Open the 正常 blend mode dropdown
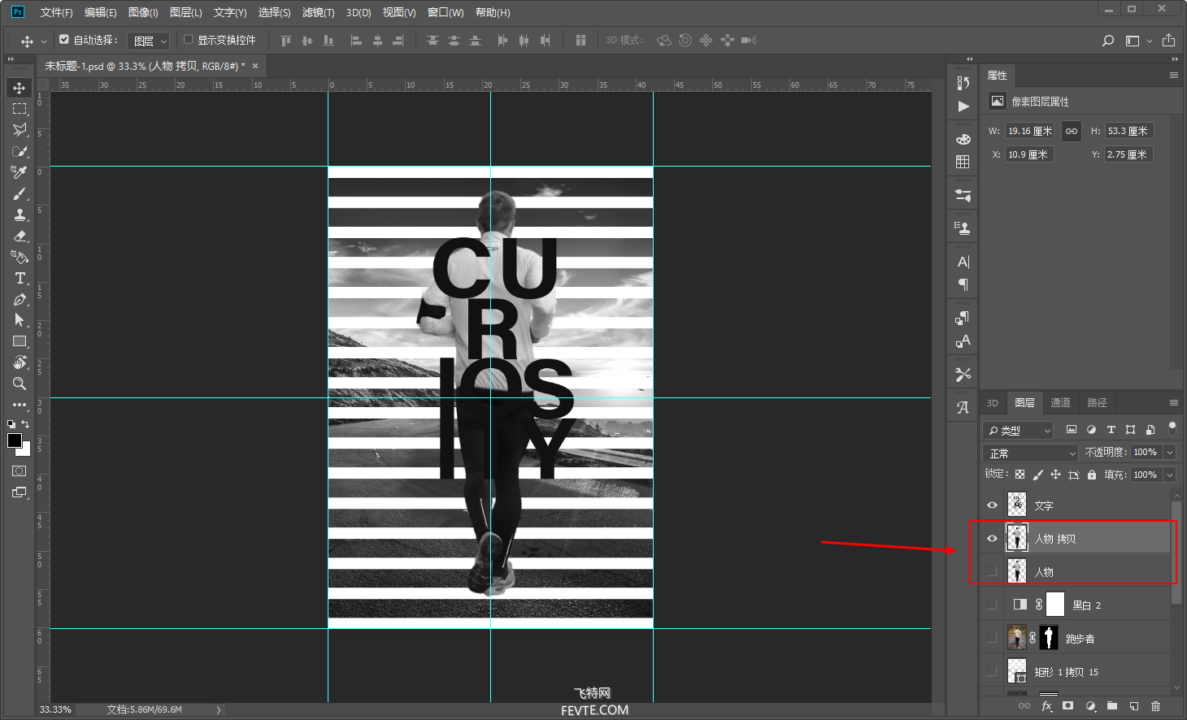This screenshot has height=720, width=1187. click(x=1030, y=453)
